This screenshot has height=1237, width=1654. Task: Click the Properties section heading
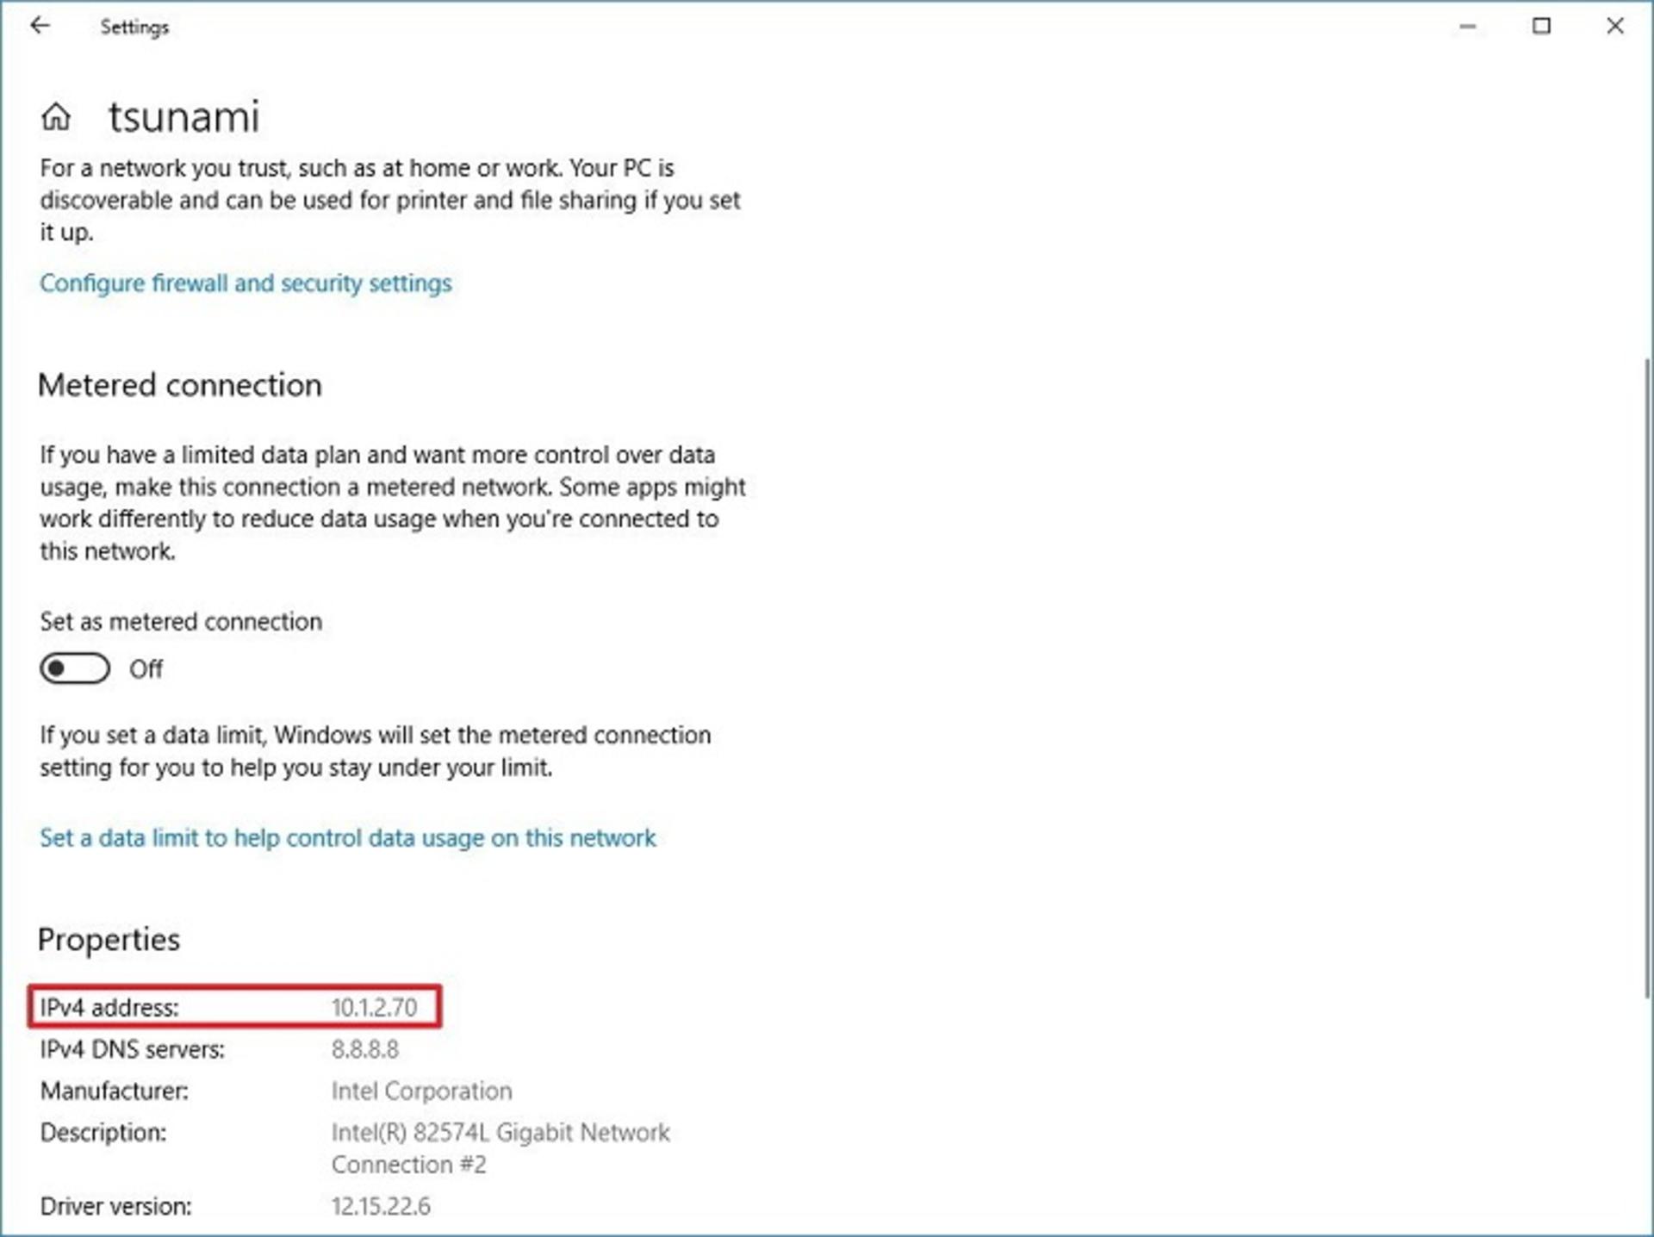[109, 940]
